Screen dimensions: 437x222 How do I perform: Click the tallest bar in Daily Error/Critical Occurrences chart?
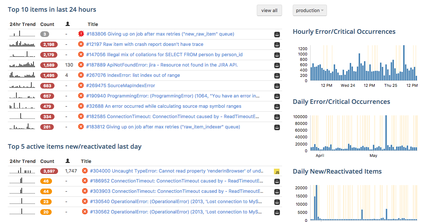(x=386, y=133)
